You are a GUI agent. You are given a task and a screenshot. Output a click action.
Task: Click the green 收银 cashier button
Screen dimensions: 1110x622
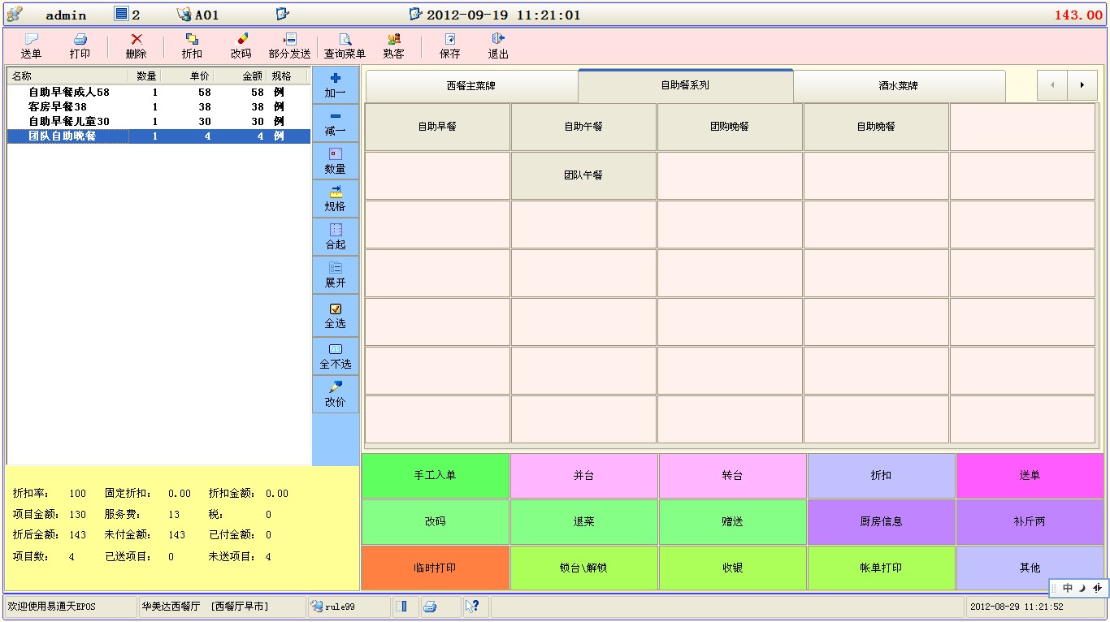[732, 568]
